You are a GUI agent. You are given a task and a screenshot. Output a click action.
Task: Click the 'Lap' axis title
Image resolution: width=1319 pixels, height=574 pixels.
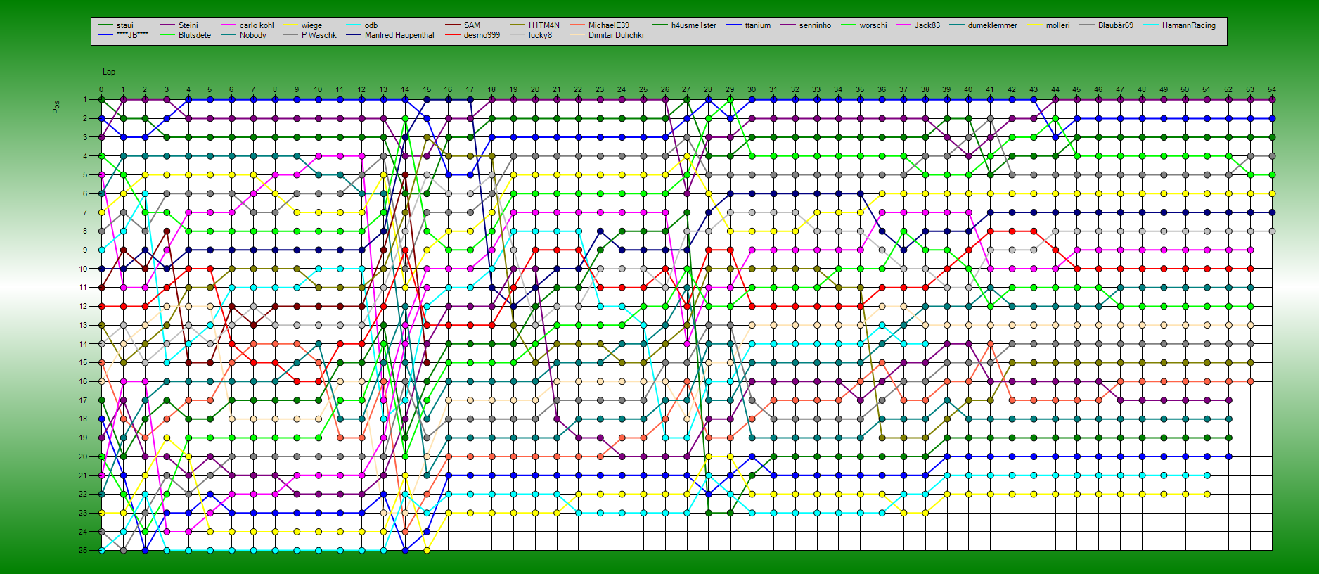click(109, 72)
